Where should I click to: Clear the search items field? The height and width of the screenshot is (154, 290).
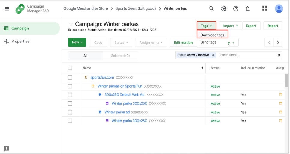279,55
